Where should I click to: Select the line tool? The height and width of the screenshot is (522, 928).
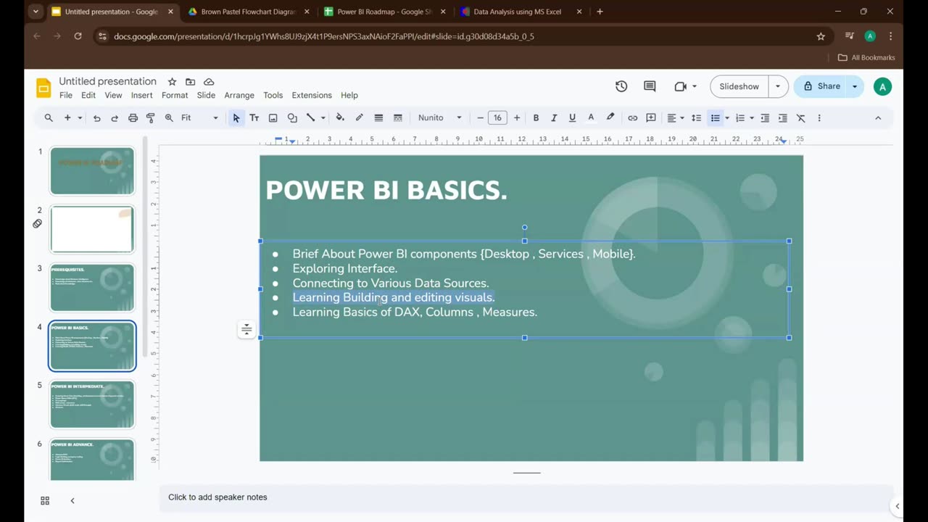(x=311, y=117)
